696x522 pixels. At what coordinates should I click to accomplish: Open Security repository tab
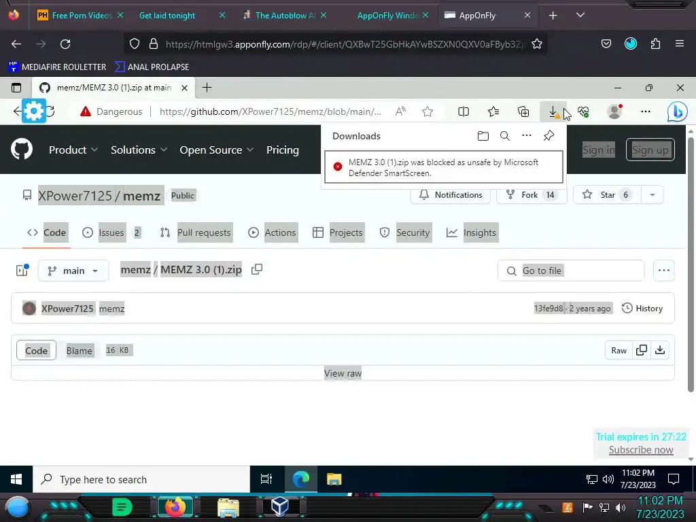click(405, 232)
